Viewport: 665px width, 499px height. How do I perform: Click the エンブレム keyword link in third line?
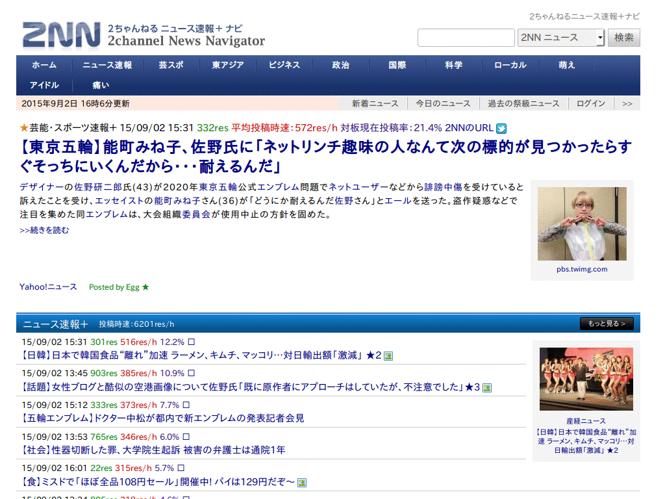107,214
